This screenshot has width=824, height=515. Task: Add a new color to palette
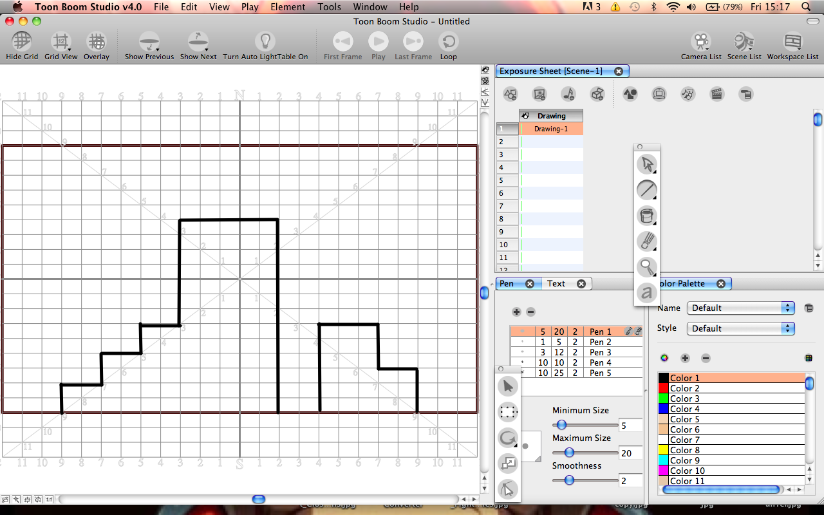coord(685,358)
